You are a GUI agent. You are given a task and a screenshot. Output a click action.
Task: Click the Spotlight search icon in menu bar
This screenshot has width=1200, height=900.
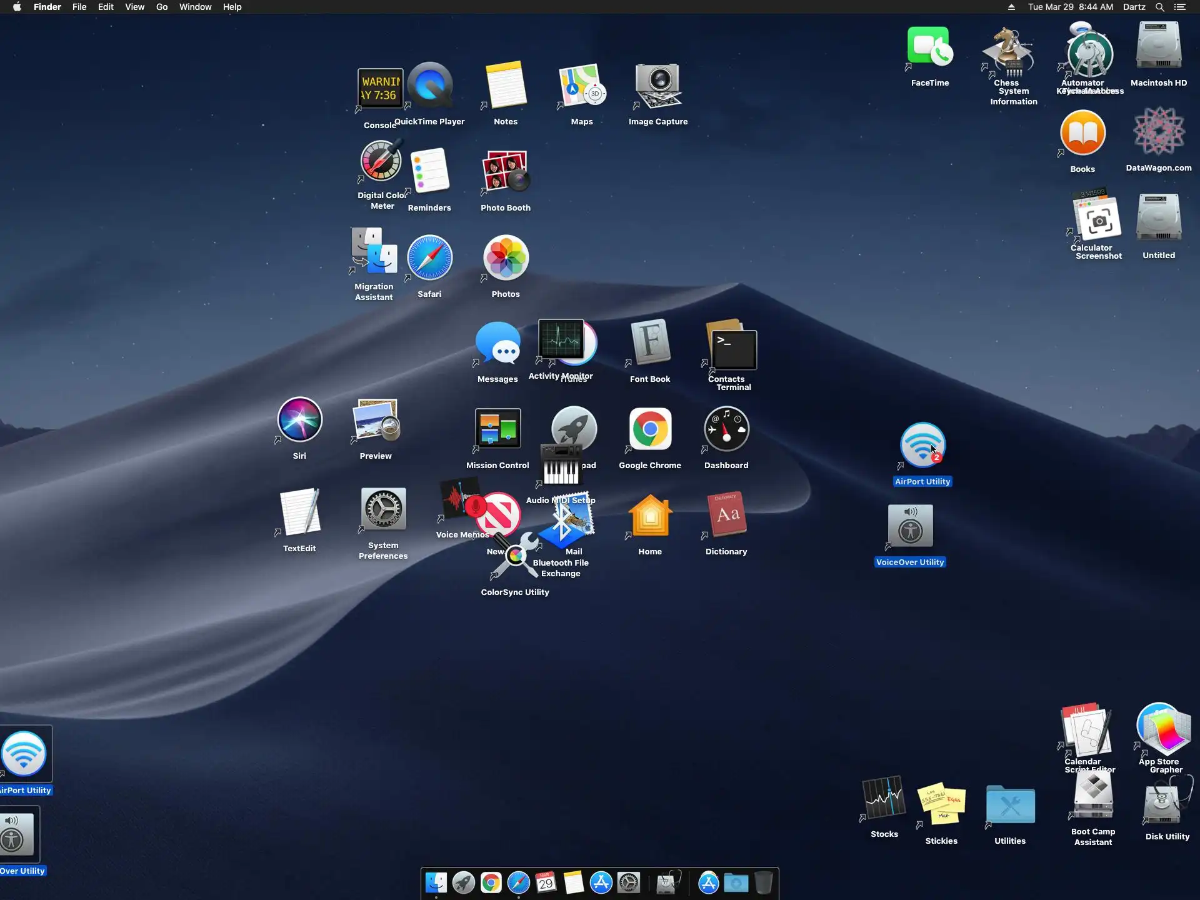1159,7
